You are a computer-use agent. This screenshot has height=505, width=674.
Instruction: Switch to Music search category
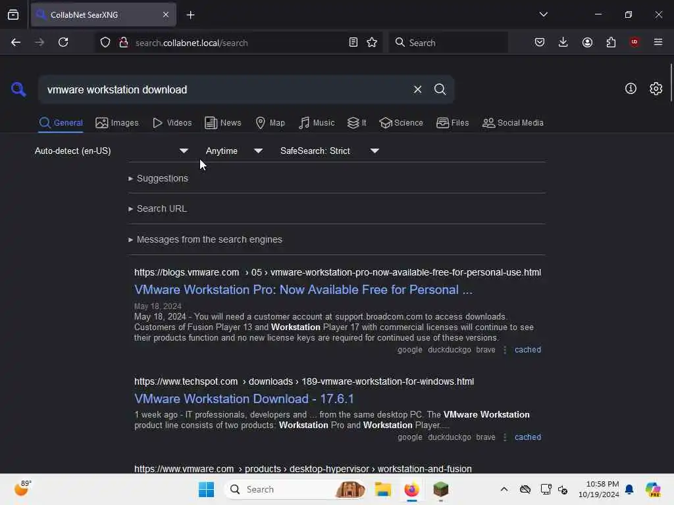(317, 123)
